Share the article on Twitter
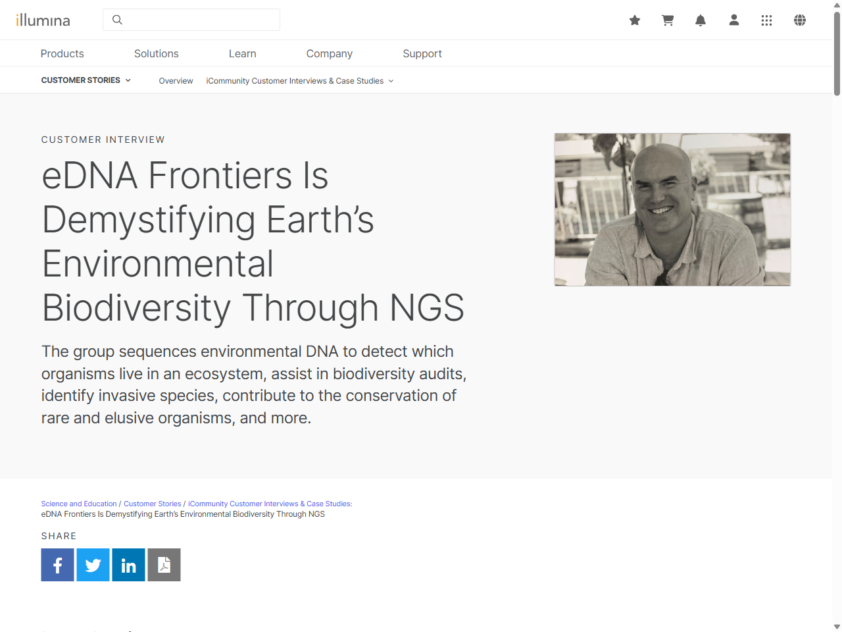The height and width of the screenshot is (632, 842). (x=93, y=565)
